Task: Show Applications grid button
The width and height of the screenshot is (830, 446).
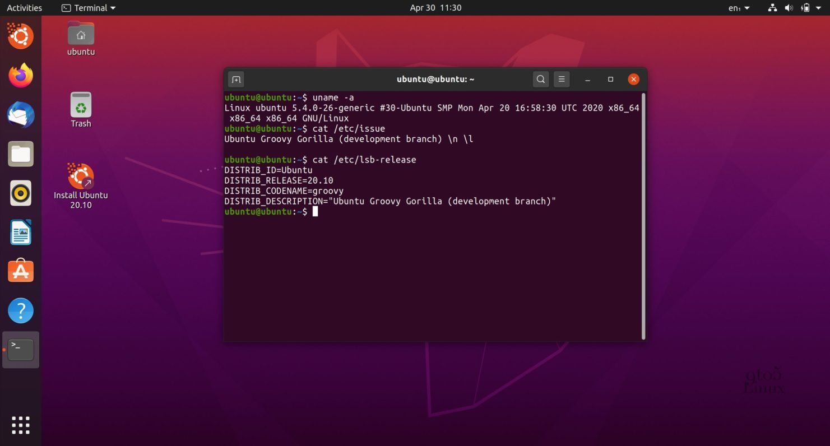Action: pyautogui.click(x=21, y=425)
